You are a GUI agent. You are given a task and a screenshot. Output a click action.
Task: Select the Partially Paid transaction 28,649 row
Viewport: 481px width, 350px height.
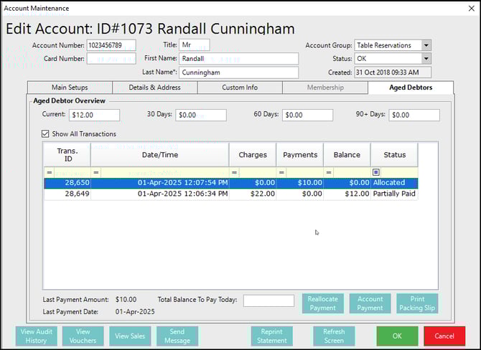pos(230,194)
